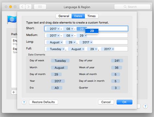Click the Cancel button

point(106,102)
